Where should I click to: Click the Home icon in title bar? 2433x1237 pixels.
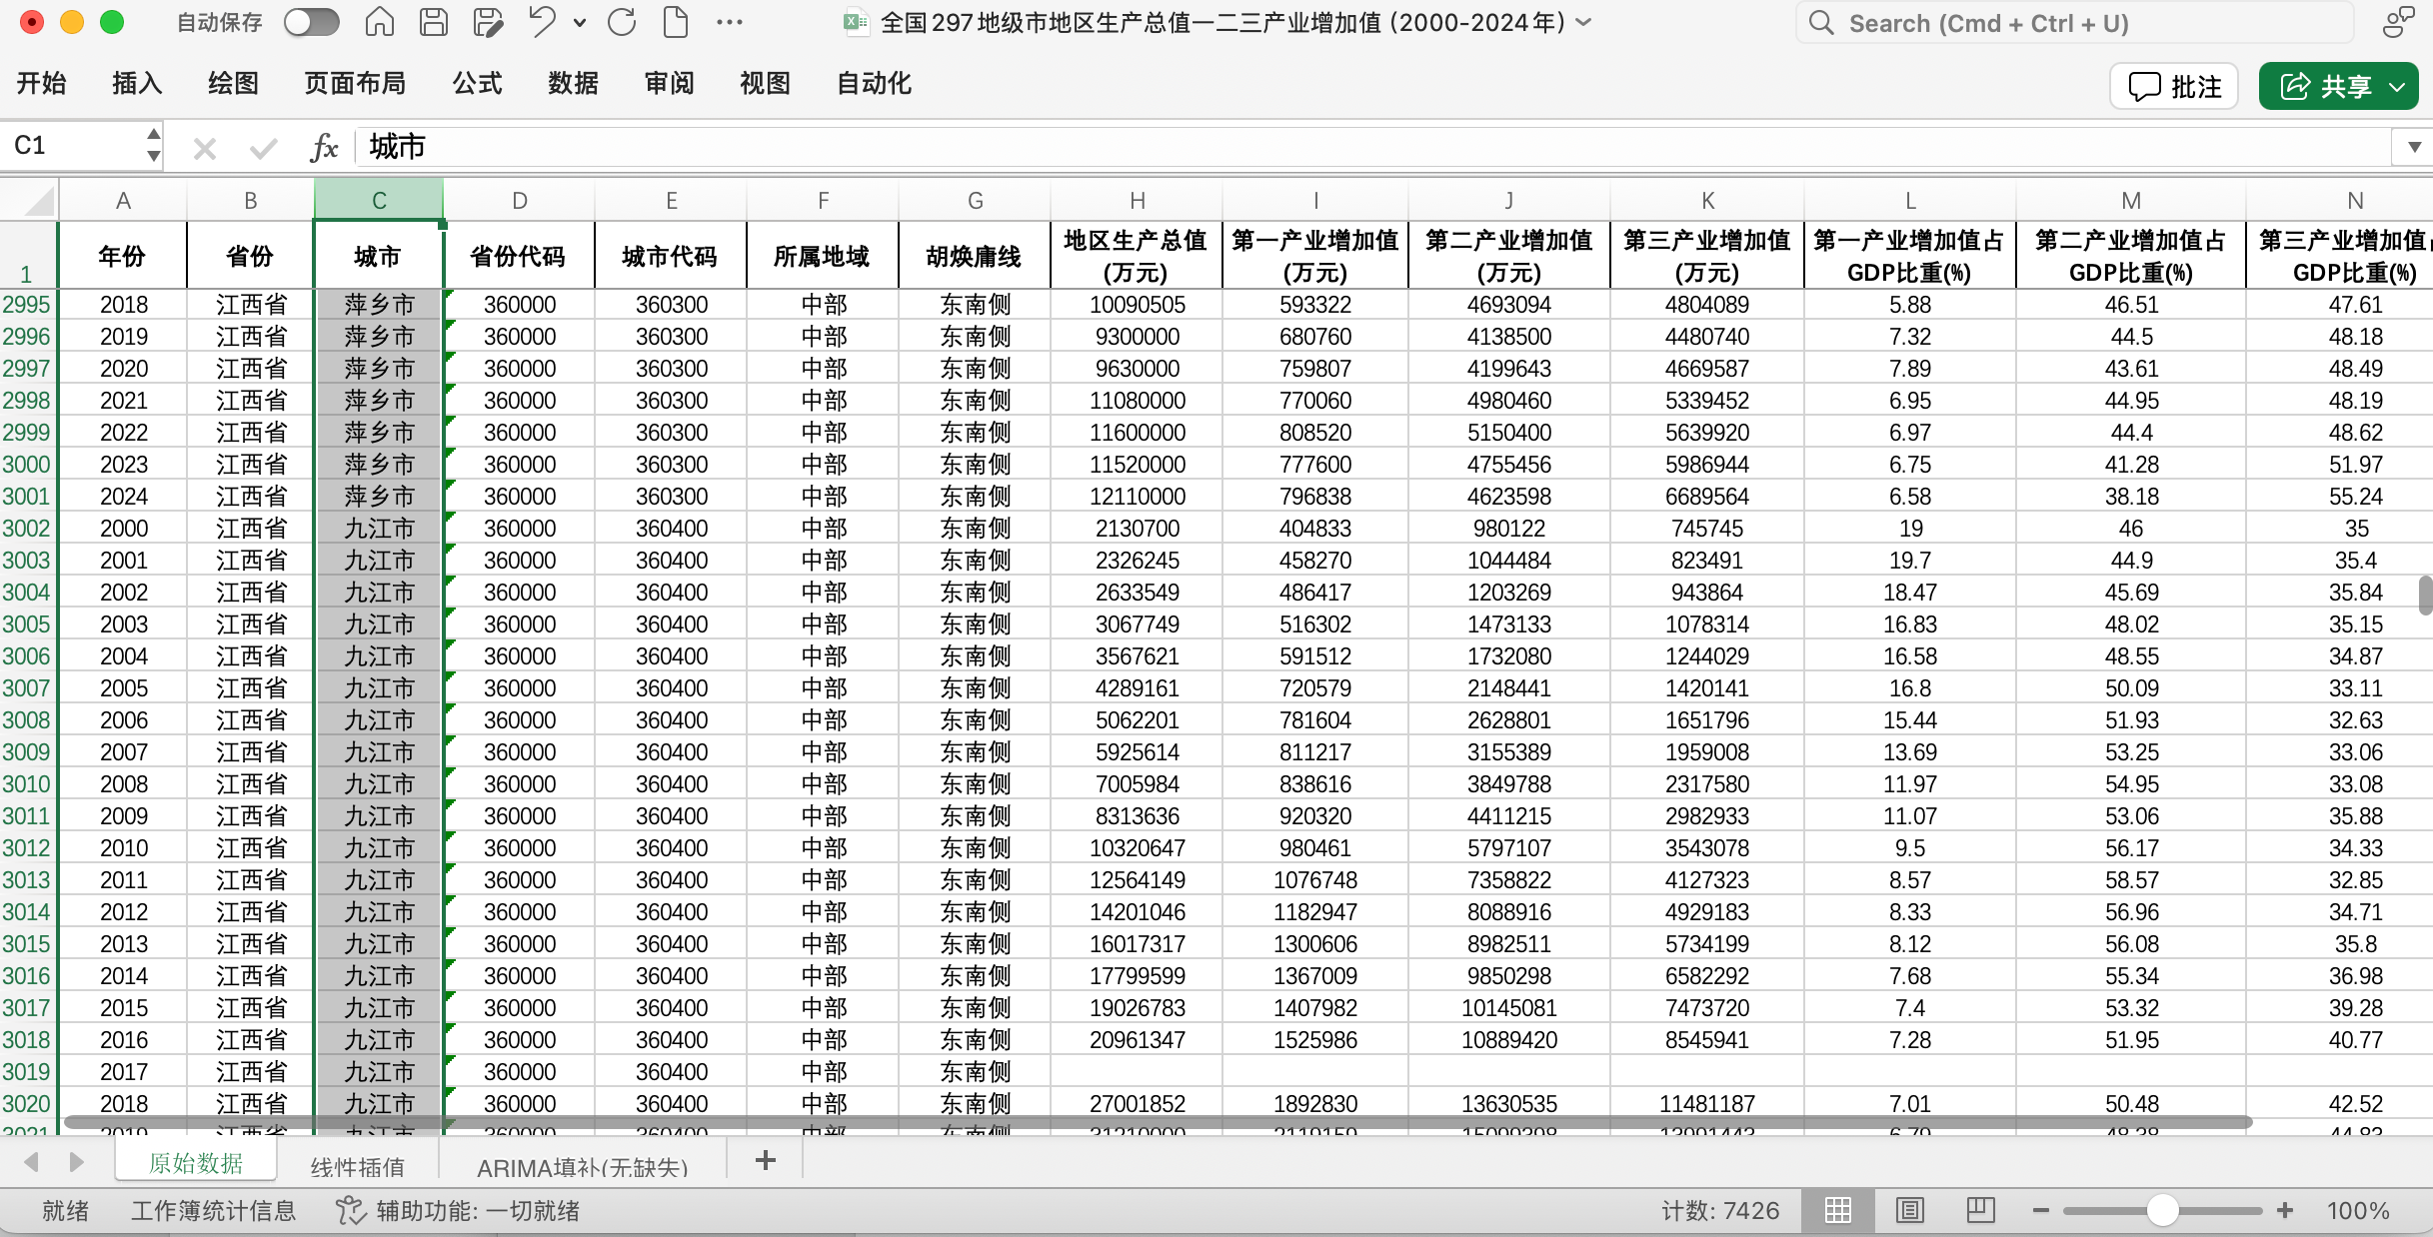(379, 22)
